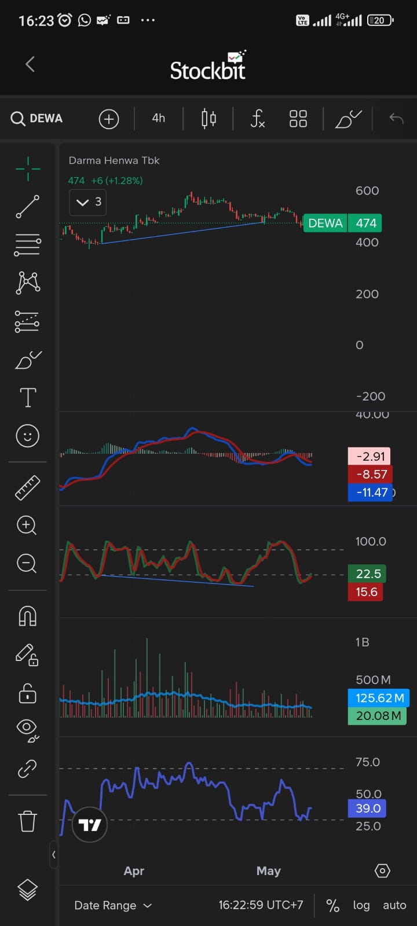Click the Darma Henwa Tbk title
Image resolution: width=417 pixels, height=926 pixels.
(114, 160)
